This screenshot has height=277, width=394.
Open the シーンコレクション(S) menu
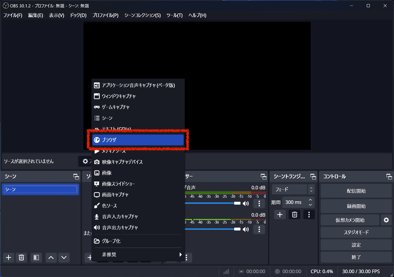pyautogui.click(x=142, y=15)
